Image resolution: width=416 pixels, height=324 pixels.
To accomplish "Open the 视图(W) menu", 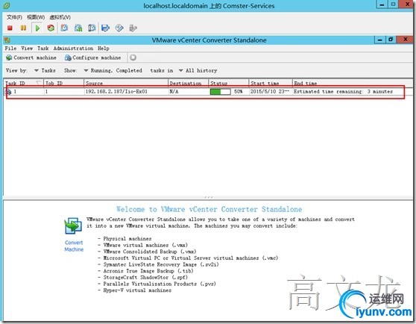I will click(x=36, y=17).
